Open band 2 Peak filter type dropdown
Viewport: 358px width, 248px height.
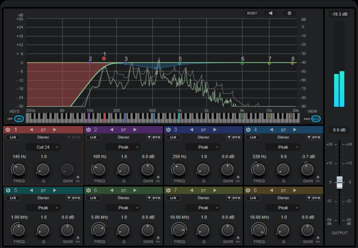point(123,147)
